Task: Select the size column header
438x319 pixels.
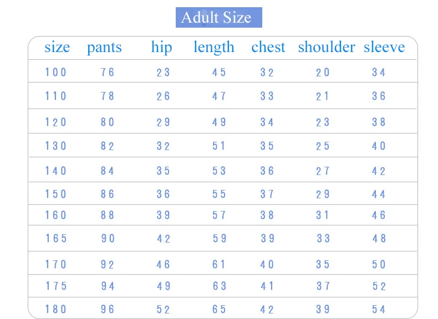Action: pyautogui.click(x=57, y=47)
